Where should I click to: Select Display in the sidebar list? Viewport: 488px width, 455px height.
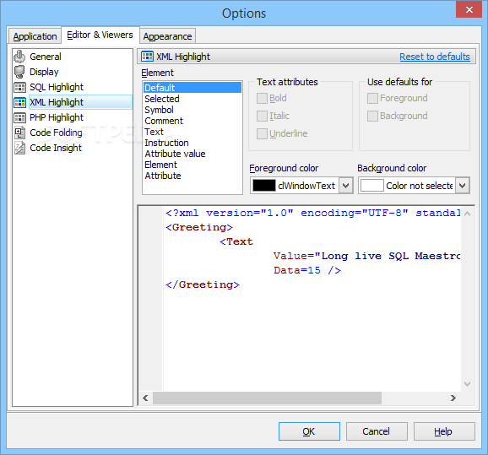tap(44, 72)
